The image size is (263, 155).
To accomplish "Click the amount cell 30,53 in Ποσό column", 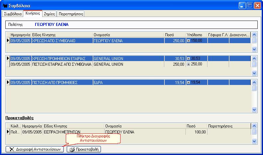I will [x=175, y=58].
